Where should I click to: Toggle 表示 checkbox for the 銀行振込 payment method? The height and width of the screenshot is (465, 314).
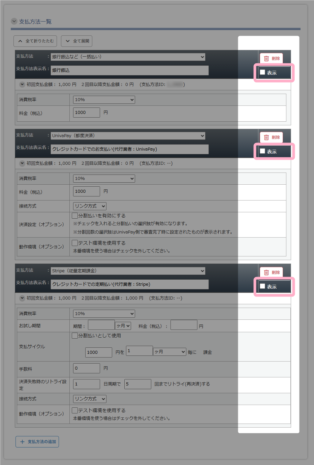[x=262, y=72]
